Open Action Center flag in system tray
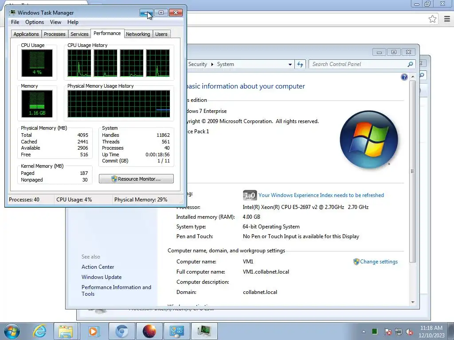The image size is (454, 340). pos(387,332)
